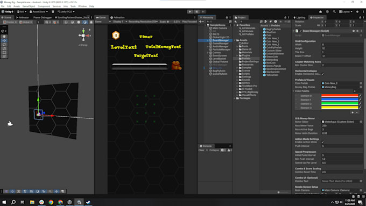Select the View hand tool in Scene
This screenshot has width=366, height=206.
[4, 37]
